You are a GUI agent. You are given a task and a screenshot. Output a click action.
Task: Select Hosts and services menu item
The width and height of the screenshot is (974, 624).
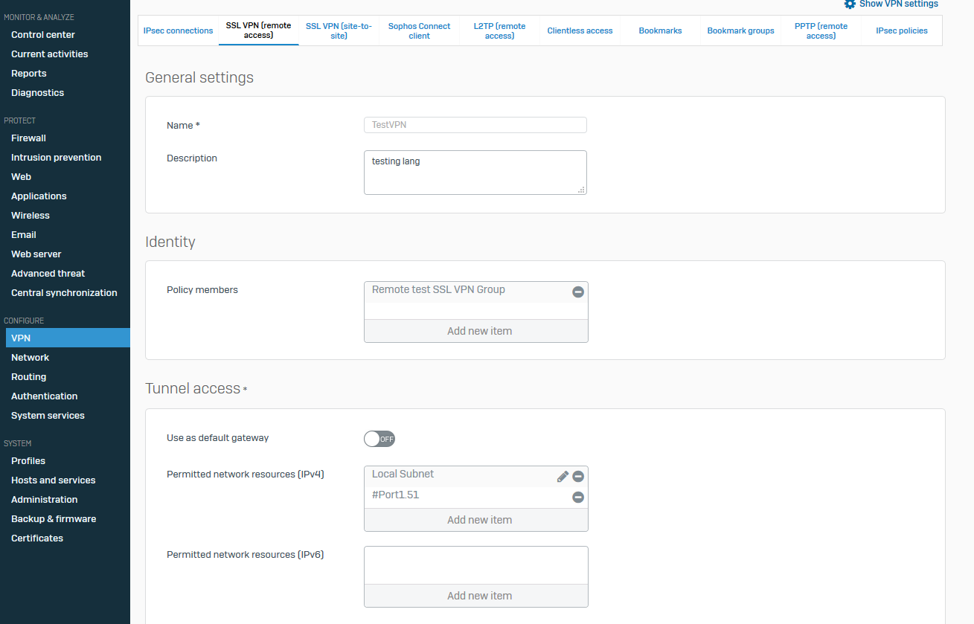pos(54,480)
